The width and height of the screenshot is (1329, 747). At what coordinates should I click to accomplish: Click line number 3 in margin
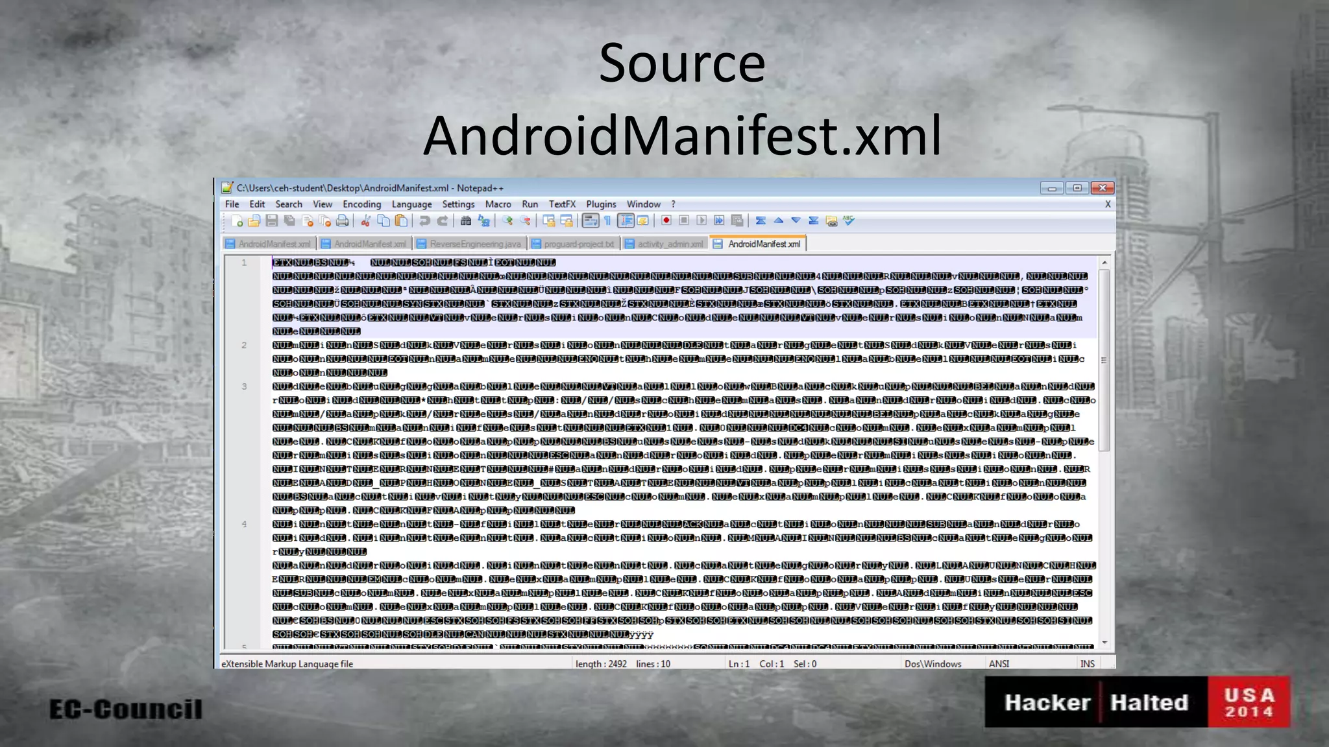coord(244,386)
